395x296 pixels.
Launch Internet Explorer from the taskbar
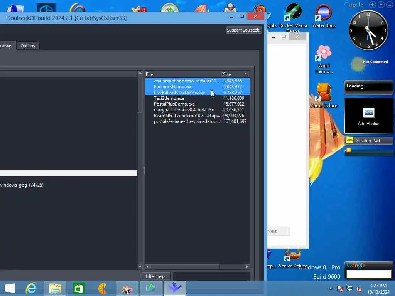pyautogui.click(x=31, y=288)
